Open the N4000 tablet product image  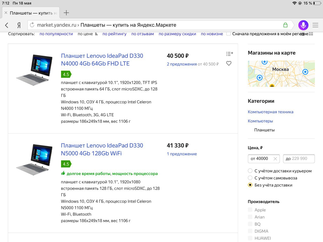(x=35, y=70)
